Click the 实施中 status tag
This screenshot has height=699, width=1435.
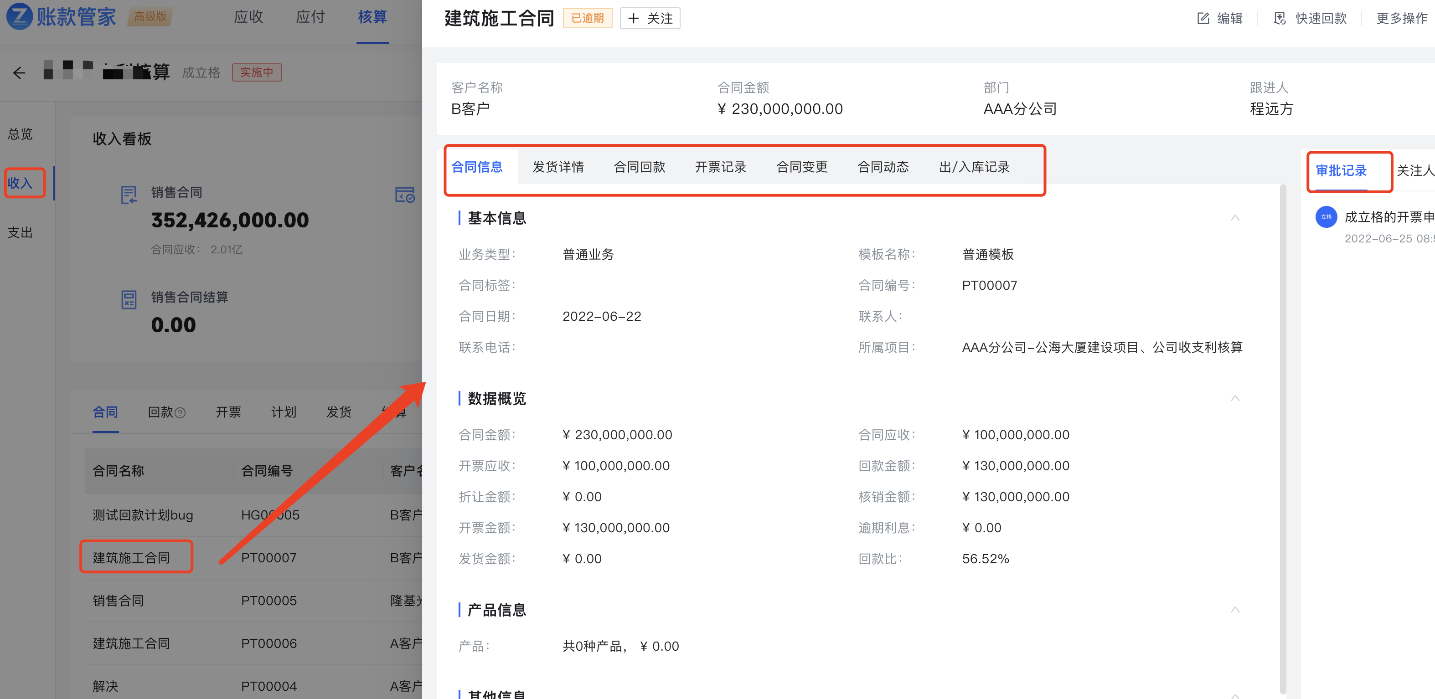pyautogui.click(x=257, y=73)
